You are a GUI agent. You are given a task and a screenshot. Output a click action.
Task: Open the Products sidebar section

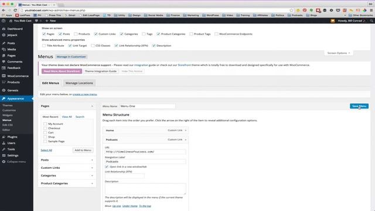click(x=13, y=82)
